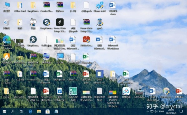Select the Recycle Bin icon
The width and height of the screenshot is (187, 115).
pyautogui.click(x=7, y=22)
